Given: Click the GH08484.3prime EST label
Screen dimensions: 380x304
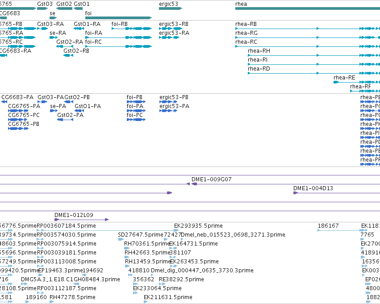Looking at the screenshot, I should pyautogui.click(x=97, y=279).
